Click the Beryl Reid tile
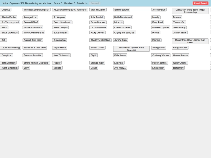Screen dimensions: 211x158 tap(157, 22)
